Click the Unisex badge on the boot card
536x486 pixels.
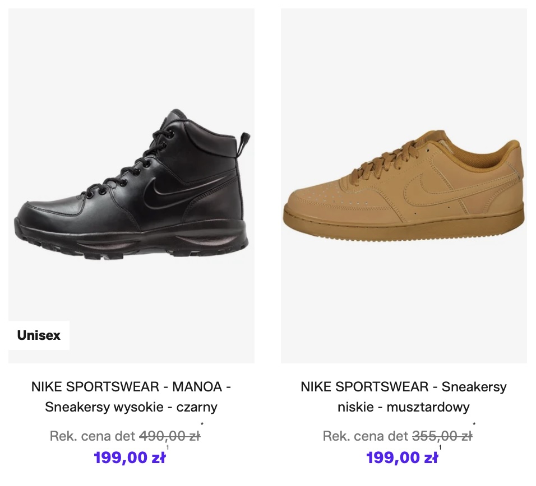tap(39, 335)
